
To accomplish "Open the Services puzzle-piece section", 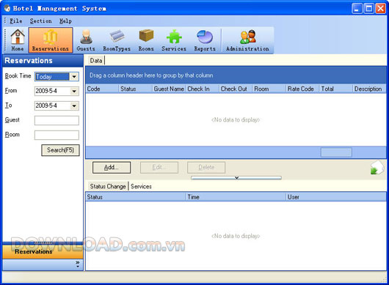I will pyautogui.click(x=174, y=40).
